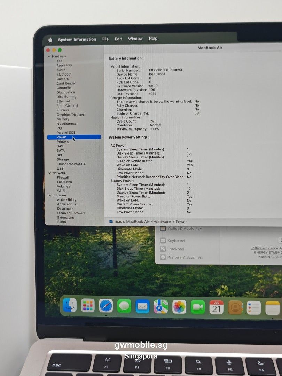
Task: Click the Trackpad icon in System Settings
Action: point(163,249)
